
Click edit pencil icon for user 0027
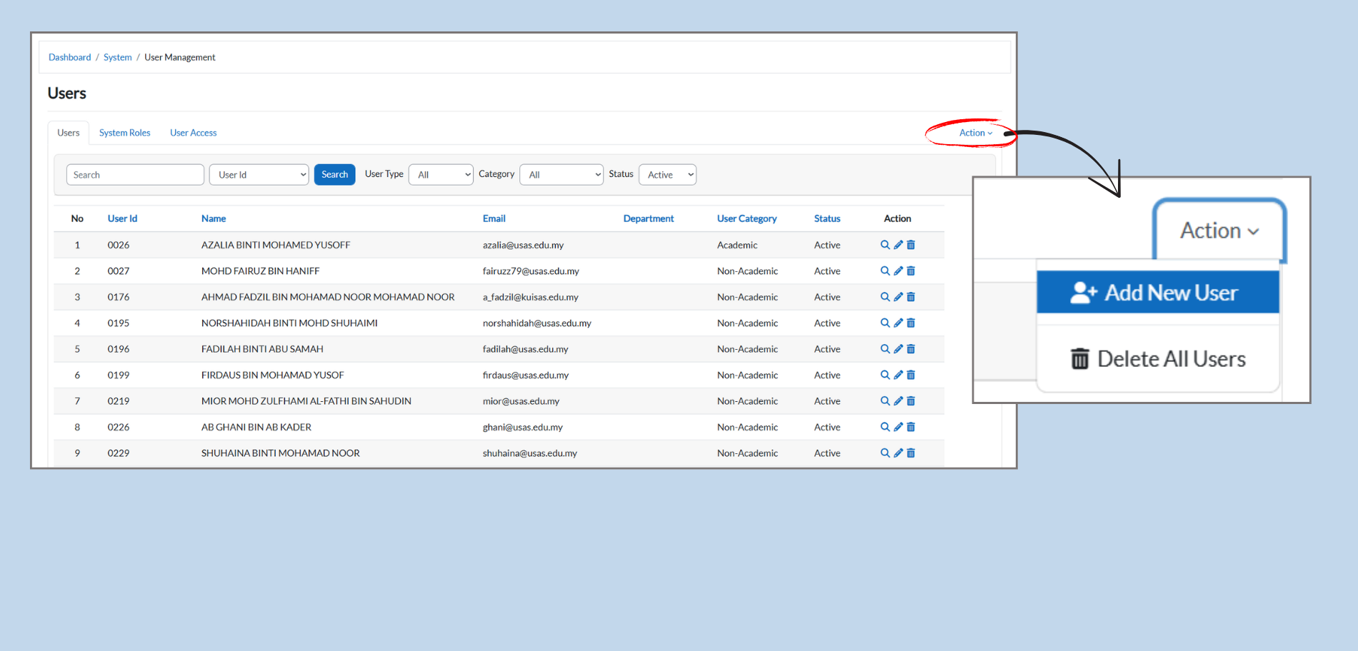(898, 271)
